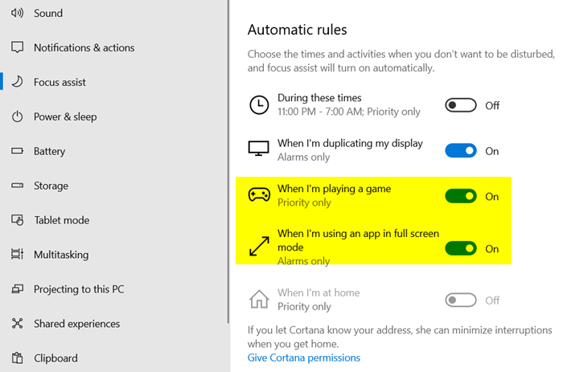Screen dimensions: 563x372
Task: Go to the Storage settings page
Action: (51, 186)
